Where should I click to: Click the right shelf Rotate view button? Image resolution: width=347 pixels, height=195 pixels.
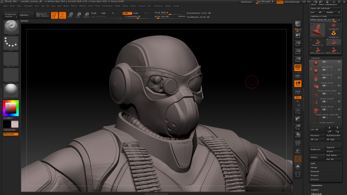(x=298, y=135)
